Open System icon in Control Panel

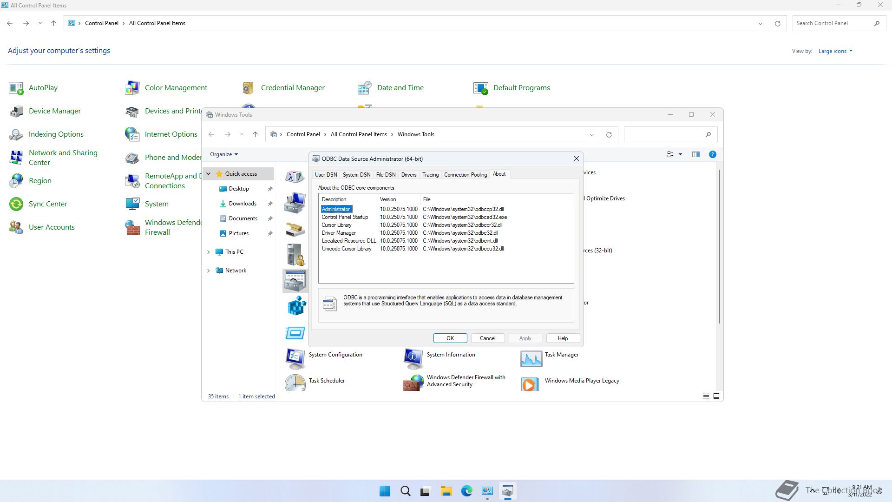pyautogui.click(x=132, y=204)
